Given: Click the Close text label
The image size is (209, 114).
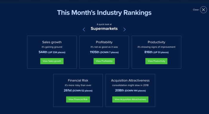Looking at the screenshot, I should pyautogui.click(x=196, y=10).
